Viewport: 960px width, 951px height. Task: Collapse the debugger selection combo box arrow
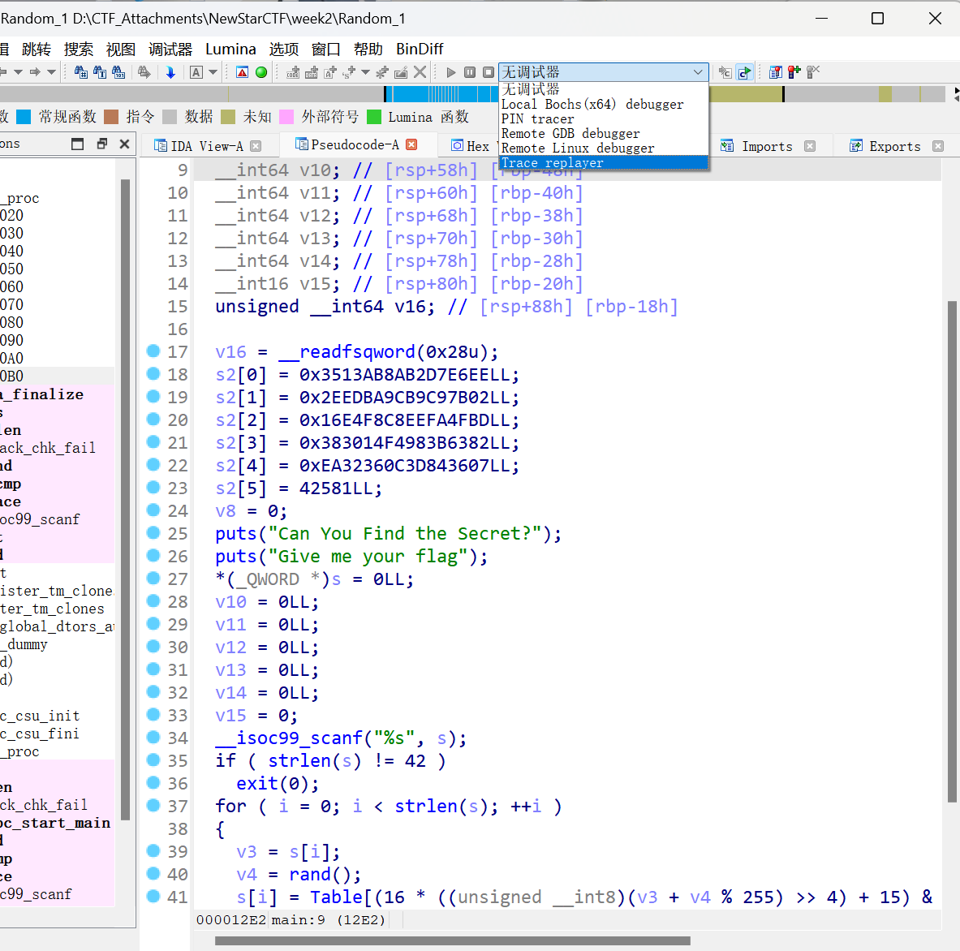[698, 72]
